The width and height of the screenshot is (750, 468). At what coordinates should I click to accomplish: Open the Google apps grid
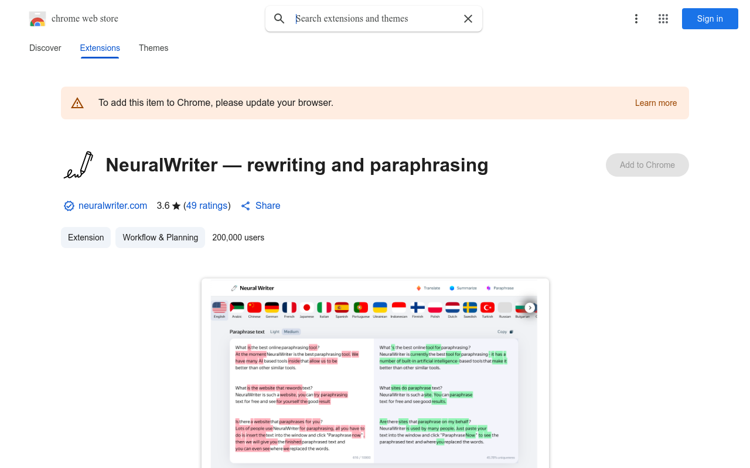(663, 19)
